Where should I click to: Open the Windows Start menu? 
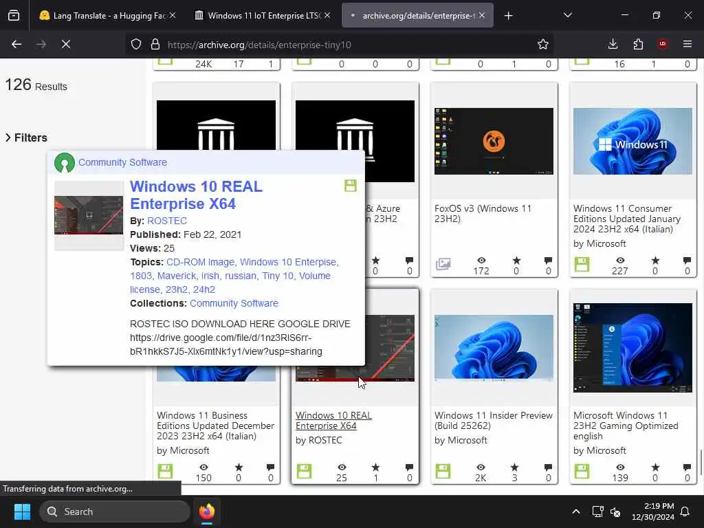click(x=22, y=511)
